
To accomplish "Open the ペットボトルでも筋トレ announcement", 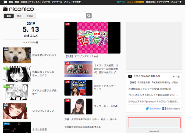I will tap(154, 95).
